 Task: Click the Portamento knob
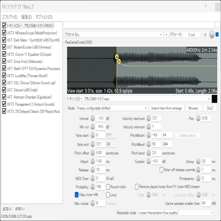point(198,179)
